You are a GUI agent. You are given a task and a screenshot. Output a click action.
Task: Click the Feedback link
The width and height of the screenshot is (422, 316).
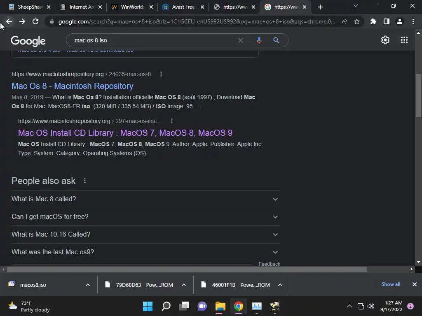(x=270, y=264)
